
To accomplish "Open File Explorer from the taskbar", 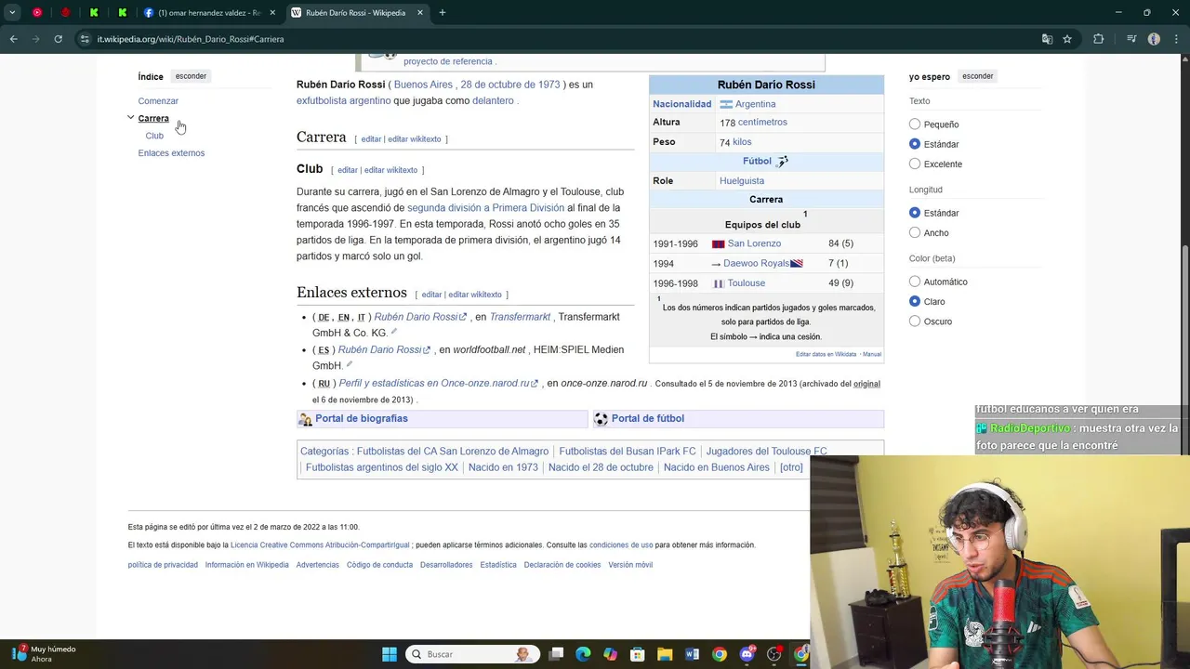I will 665,654.
